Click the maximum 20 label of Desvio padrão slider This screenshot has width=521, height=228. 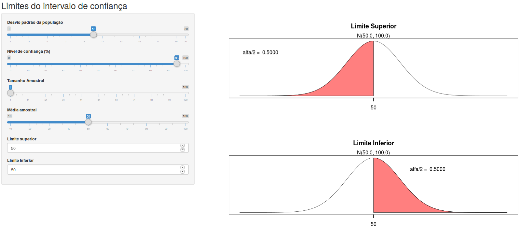click(186, 29)
